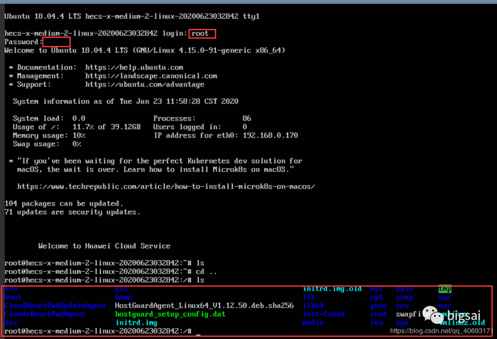Screen dimensions: 497x339
Task: Click the blue 'root' directory in the listing
Action: point(379,314)
